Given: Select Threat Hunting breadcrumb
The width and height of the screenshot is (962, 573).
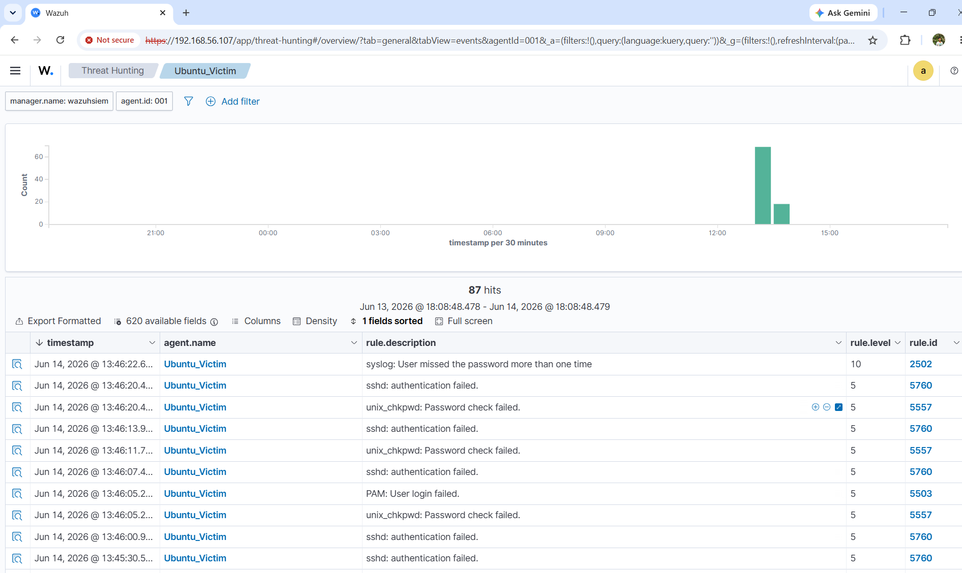Looking at the screenshot, I should 113,71.
